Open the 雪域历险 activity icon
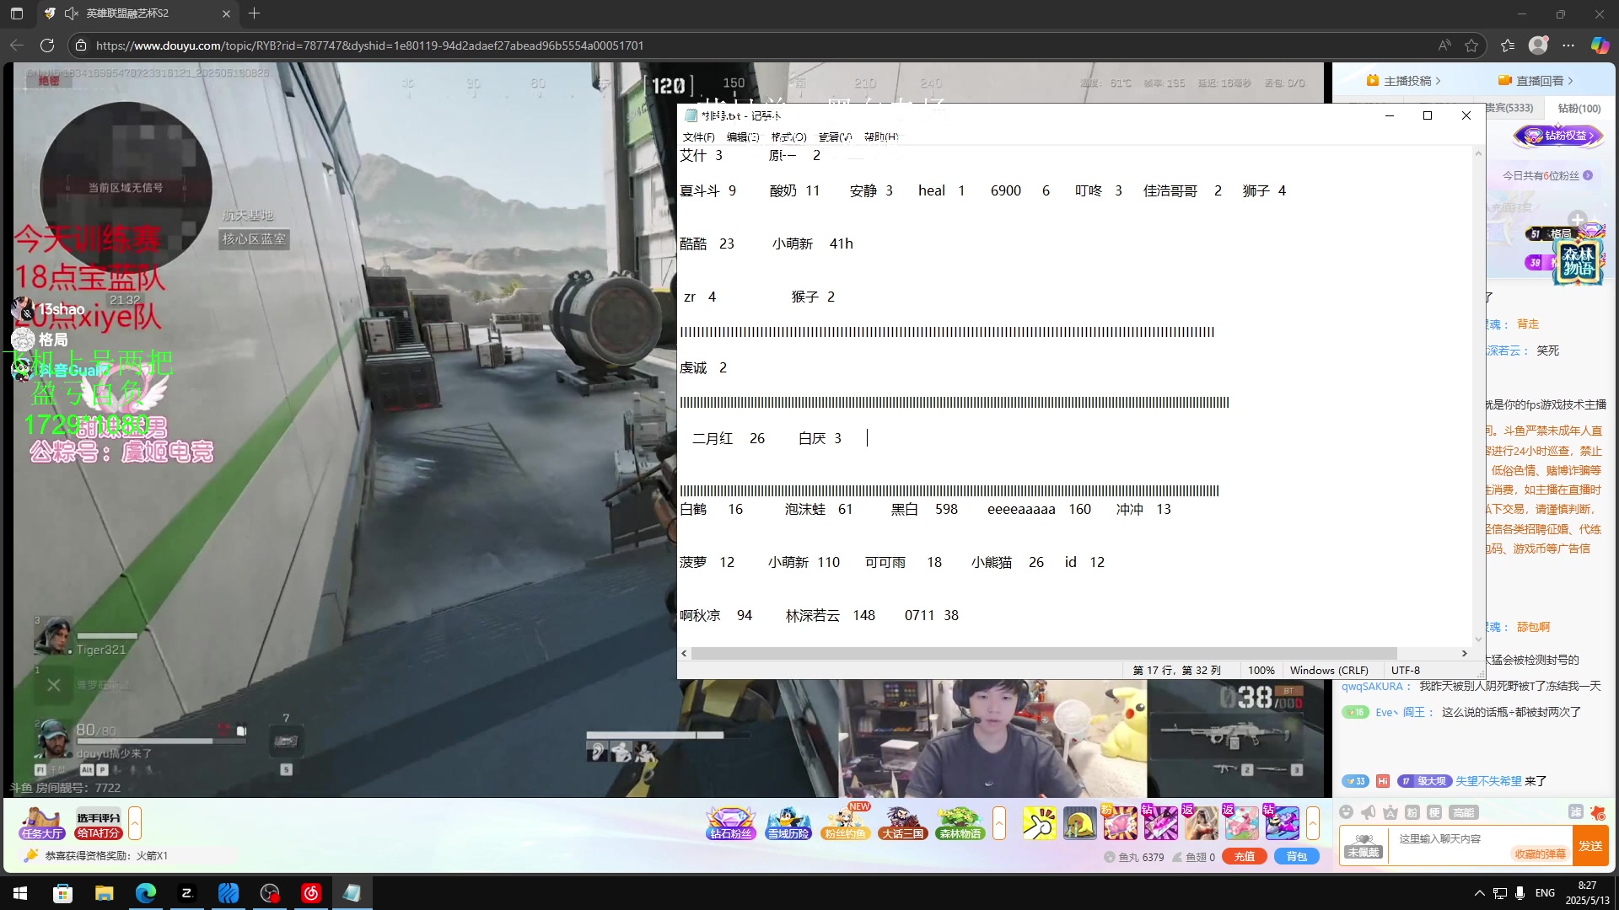Screen dimensions: 1619x910 tap(788, 823)
